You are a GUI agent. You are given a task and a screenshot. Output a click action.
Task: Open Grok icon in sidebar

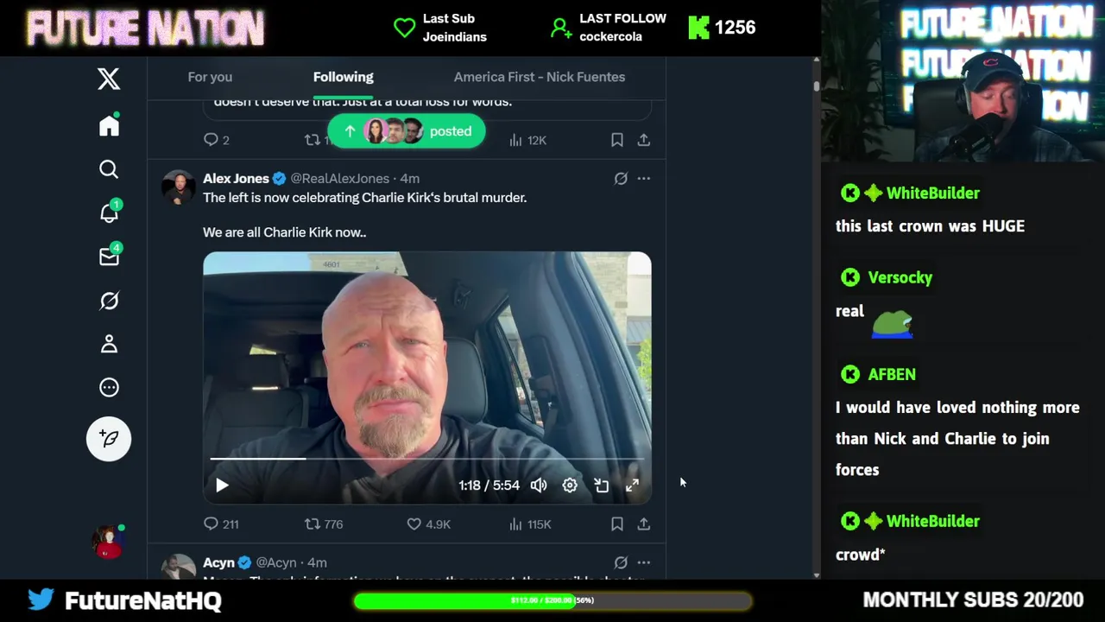[x=109, y=301]
